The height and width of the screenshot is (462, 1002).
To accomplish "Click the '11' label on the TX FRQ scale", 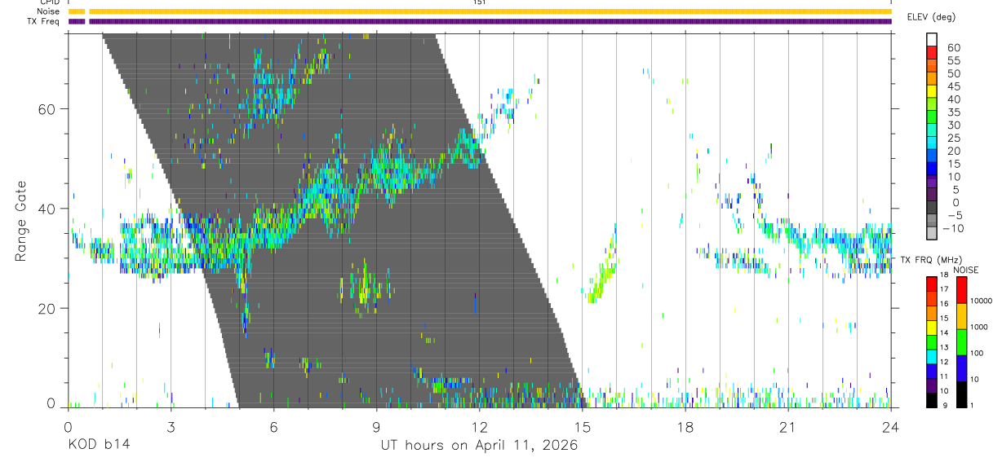I will [x=944, y=376].
